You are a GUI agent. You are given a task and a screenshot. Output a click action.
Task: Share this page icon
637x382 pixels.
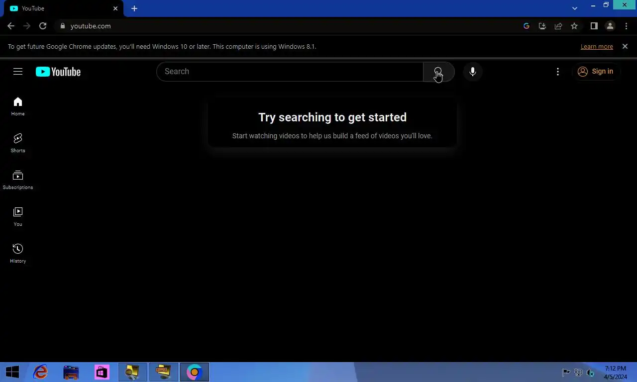tap(558, 26)
